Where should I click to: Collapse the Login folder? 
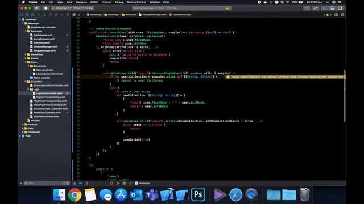pyautogui.click(x=28, y=90)
